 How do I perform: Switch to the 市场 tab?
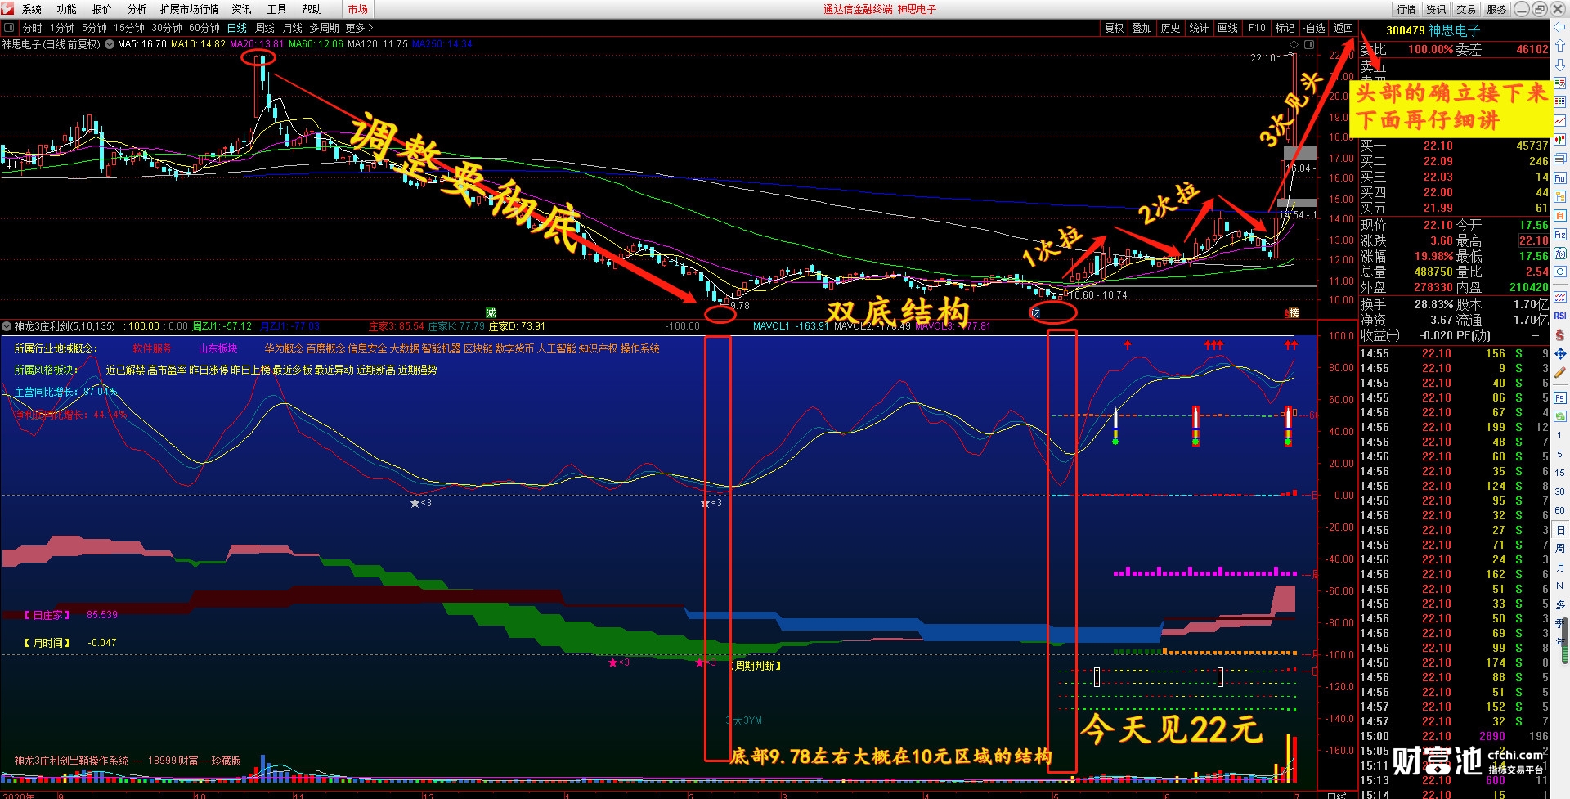pos(357,9)
